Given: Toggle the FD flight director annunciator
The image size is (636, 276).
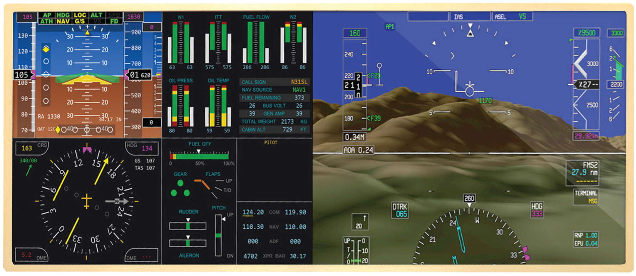Looking at the screenshot, I should click(x=114, y=22).
